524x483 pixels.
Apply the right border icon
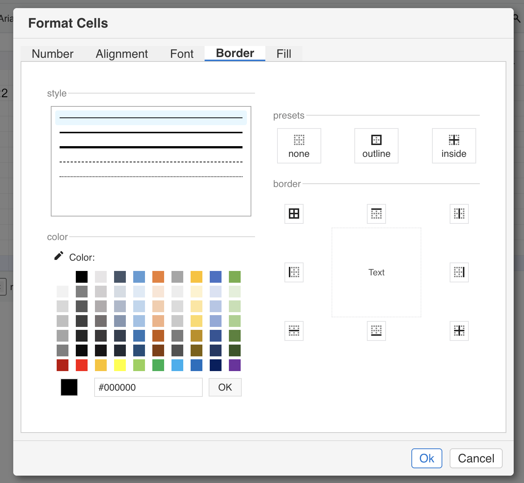(x=459, y=272)
